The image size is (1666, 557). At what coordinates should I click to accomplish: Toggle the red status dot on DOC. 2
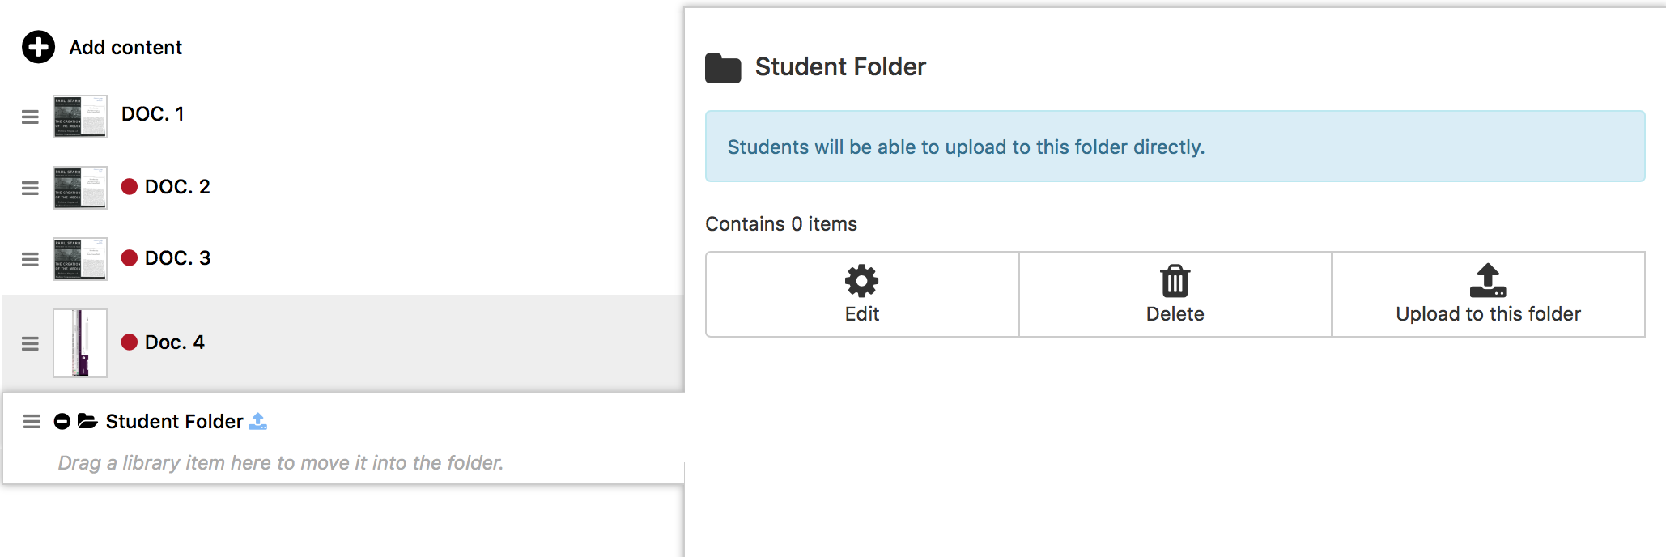pos(130,187)
